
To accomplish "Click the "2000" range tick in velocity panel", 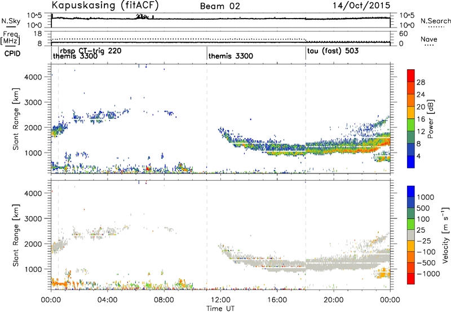I will [33, 244].
